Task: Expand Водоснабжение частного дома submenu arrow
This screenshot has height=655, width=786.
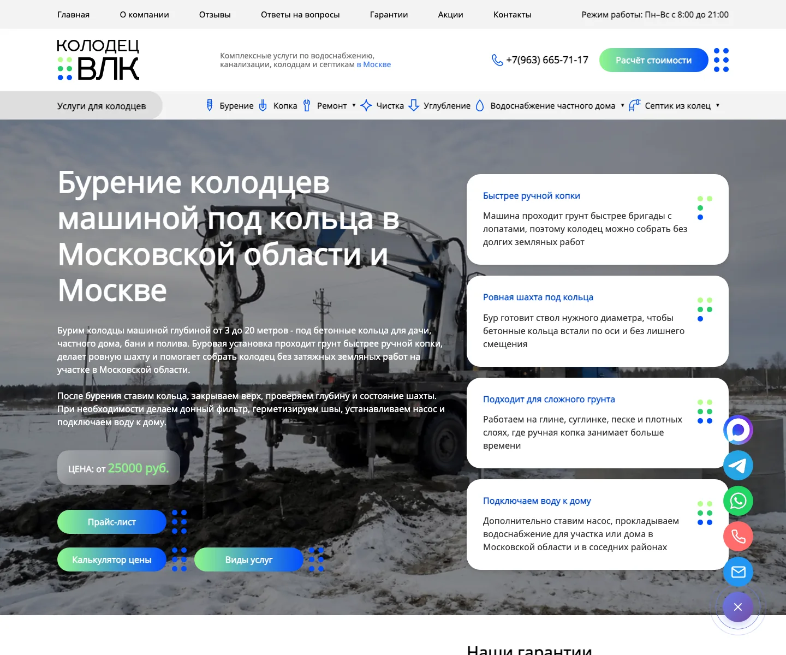Action: pyautogui.click(x=622, y=105)
